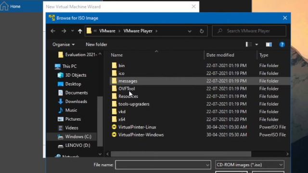Select the messages folder
Viewport: 308px width, 173px height.
point(128,81)
